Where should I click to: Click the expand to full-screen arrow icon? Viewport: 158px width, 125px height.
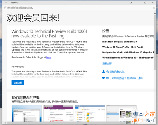tap(131, 3)
